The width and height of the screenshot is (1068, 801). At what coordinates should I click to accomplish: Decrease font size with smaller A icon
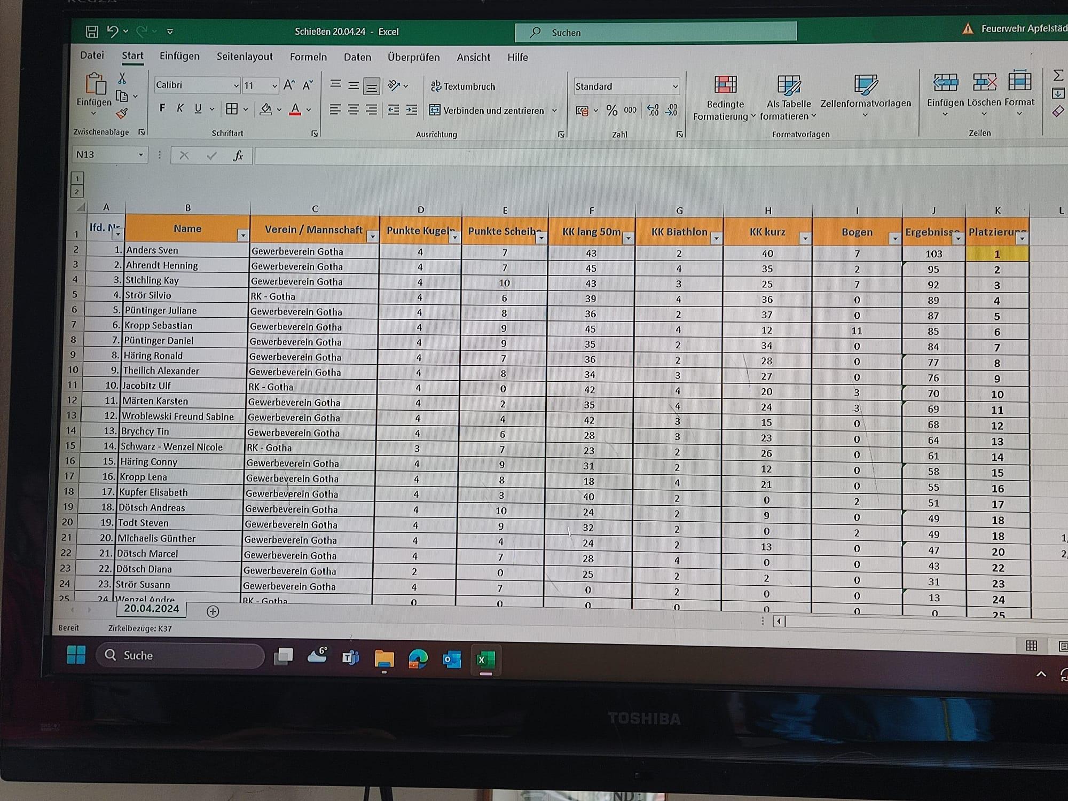click(x=308, y=85)
